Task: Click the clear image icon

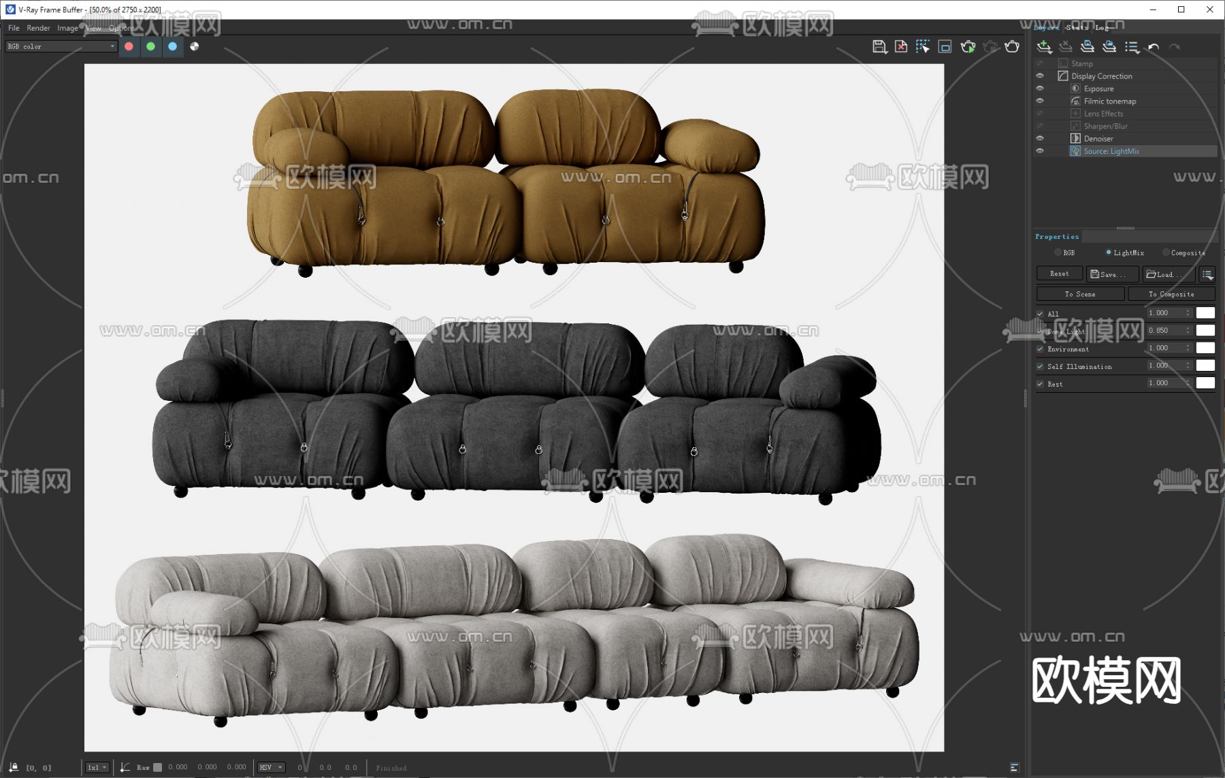Action: coord(901,47)
